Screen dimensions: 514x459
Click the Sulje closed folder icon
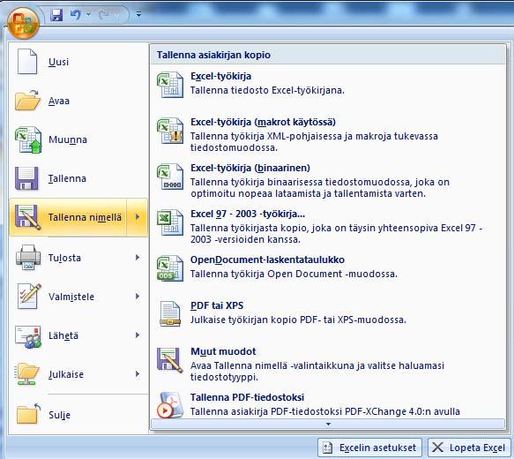[x=28, y=414]
